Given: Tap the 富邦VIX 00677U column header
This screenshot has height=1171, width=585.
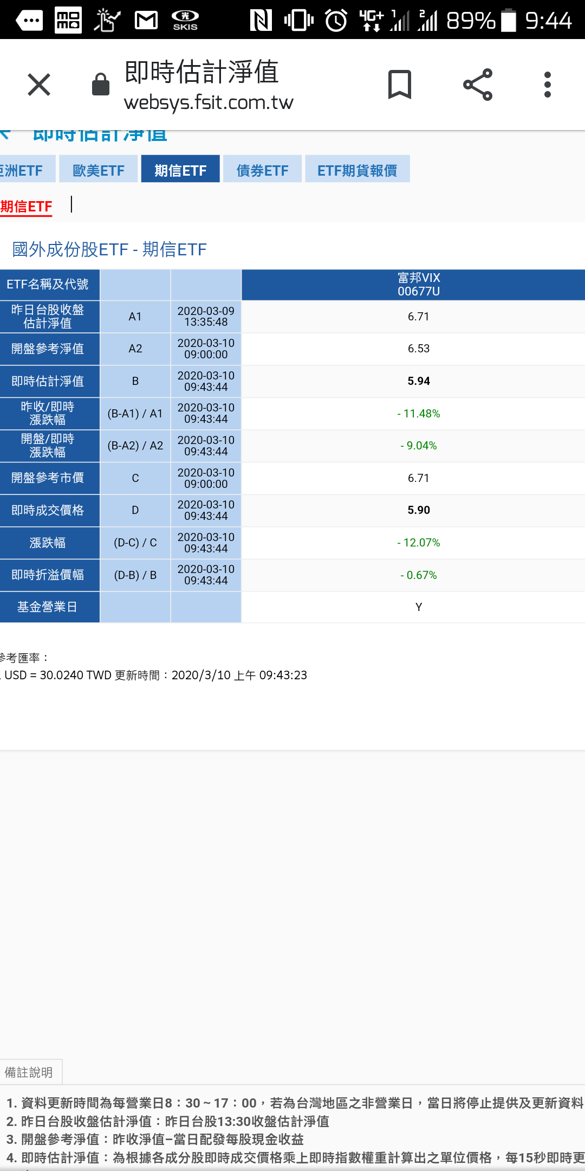Looking at the screenshot, I should coord(418,285).
